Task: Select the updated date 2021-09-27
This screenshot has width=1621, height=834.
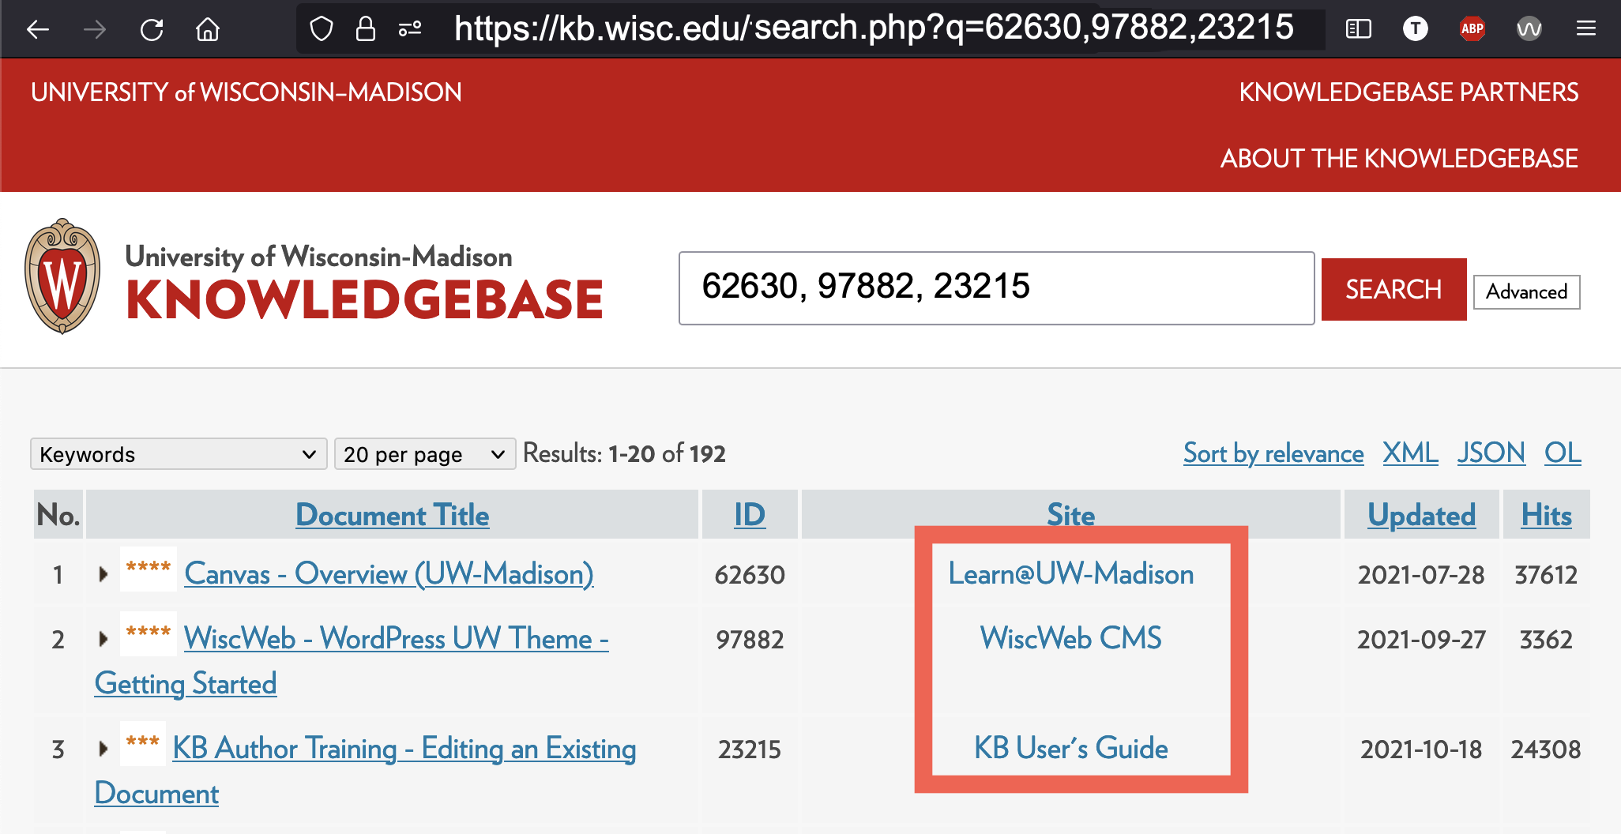Action: [1421, 640]
